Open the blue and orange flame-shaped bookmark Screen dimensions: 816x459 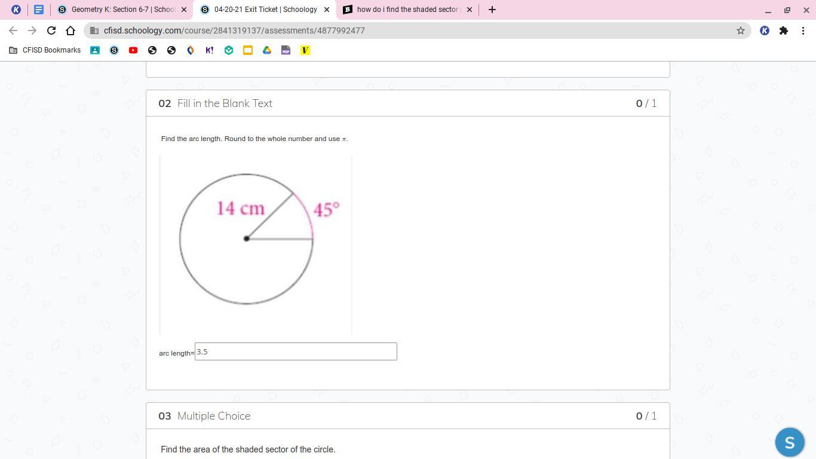point(191,50)
